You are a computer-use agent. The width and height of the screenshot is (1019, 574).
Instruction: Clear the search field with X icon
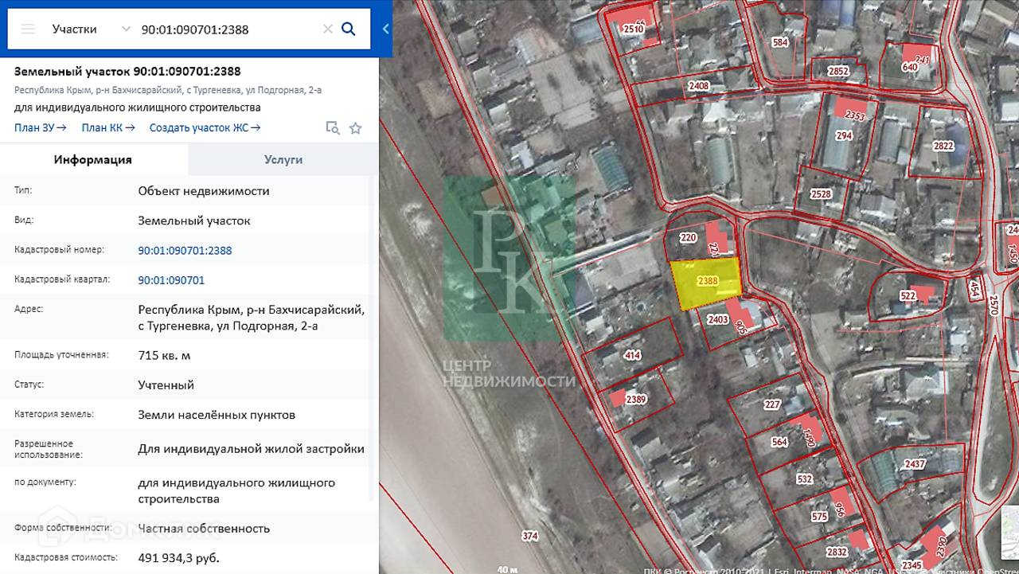point(327,29)
